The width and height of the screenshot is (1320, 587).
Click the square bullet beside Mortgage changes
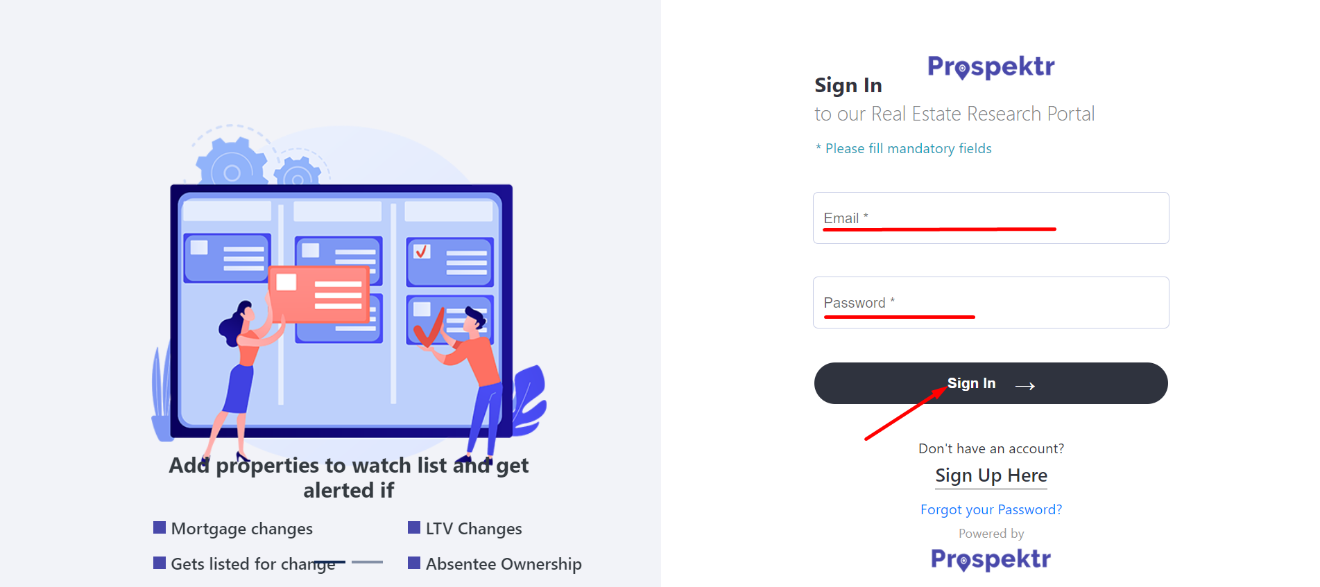point(160,527)
